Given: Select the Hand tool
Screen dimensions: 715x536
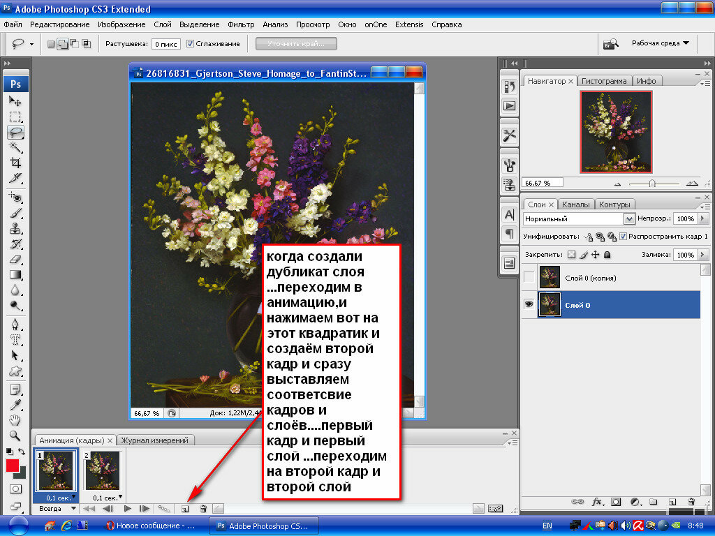Looking at the screenshot, I should [15, 420].
